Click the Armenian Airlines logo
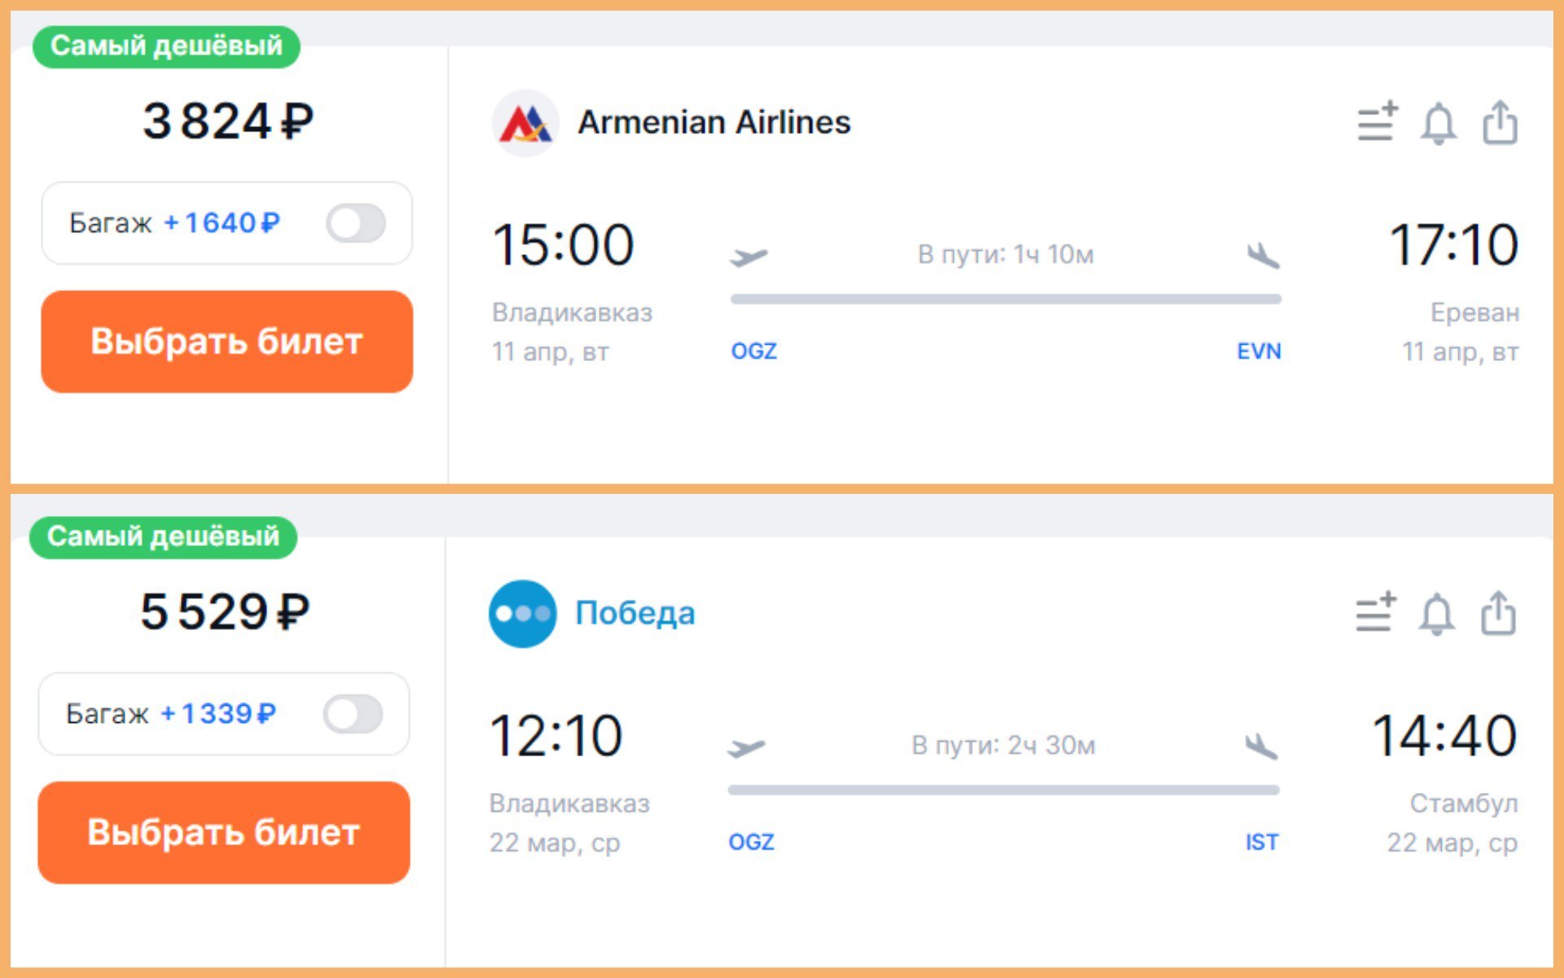The height and width of the screenshot is (978, 1564). click(525, 123)
